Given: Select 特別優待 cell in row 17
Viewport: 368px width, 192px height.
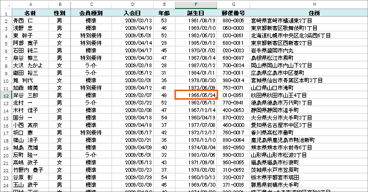Looking at the screenshot, I should tap(91, 133).
